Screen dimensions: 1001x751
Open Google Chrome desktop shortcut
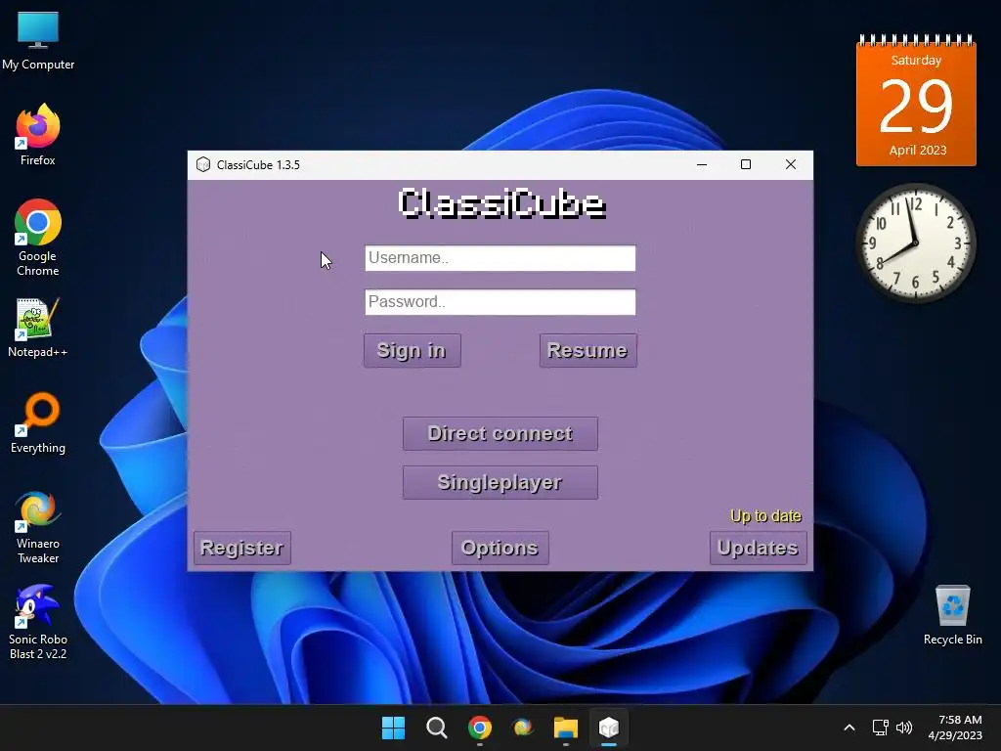click(x=38, y=238)
